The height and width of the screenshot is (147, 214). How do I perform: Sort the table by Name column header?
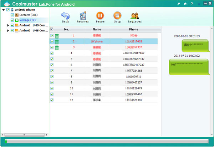point(97,29)
